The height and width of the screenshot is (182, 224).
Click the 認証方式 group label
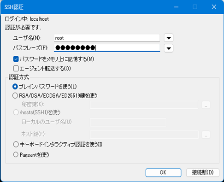[x=19, y=77]
